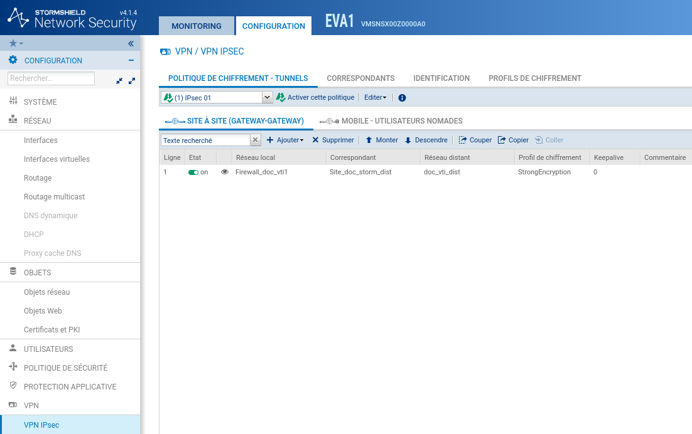
Task: Click the collapse all menus icon
Action: point(119,81)
